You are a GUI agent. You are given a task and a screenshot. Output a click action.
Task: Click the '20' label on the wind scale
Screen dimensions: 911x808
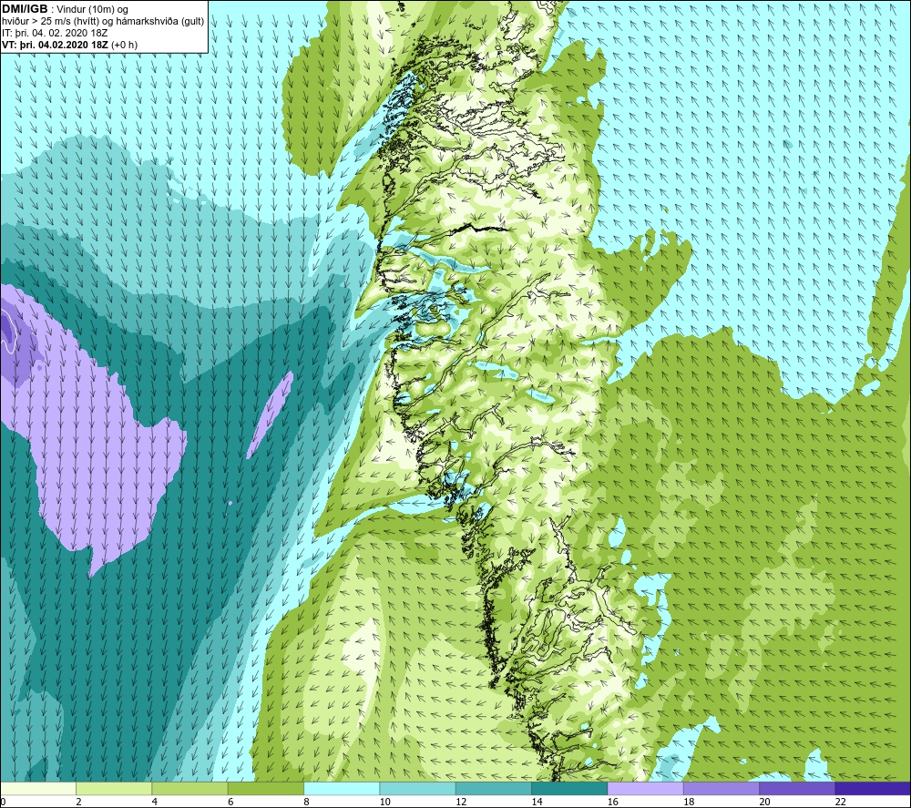[x=764, y=802]
